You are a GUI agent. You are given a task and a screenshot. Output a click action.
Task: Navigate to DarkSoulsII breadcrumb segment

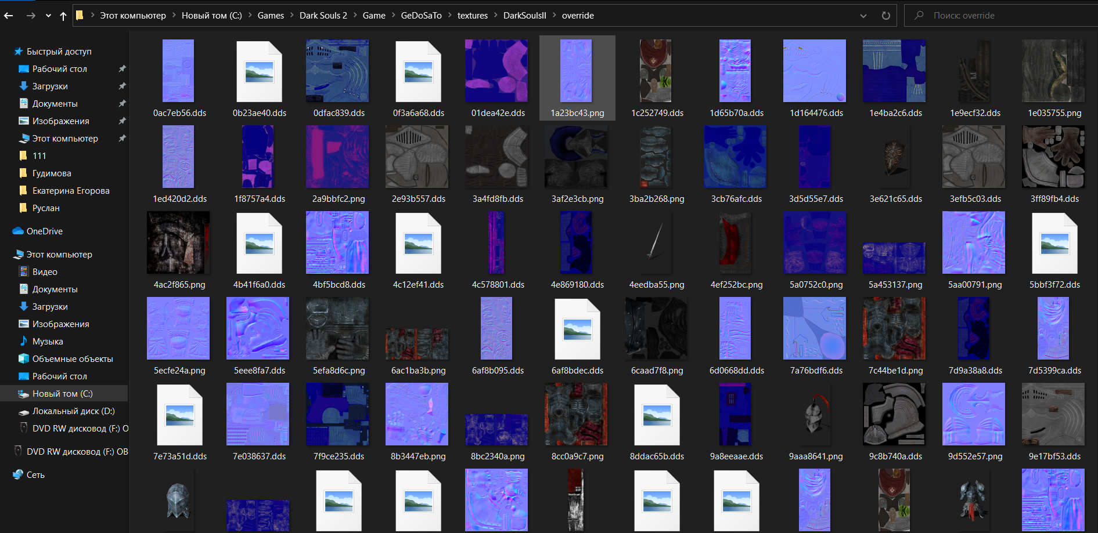(x=524, y=16)
